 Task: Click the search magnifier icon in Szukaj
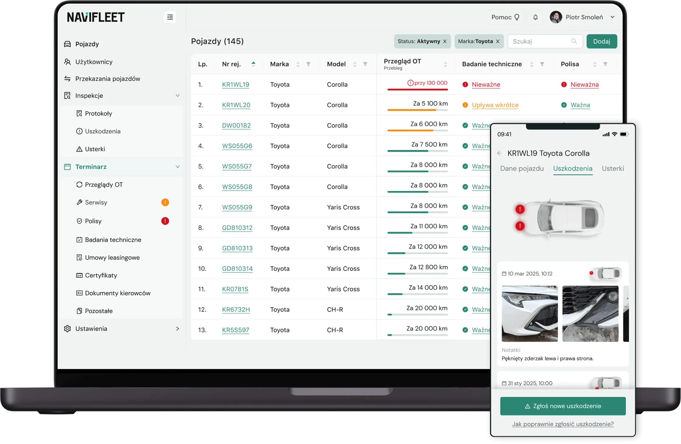574,41
